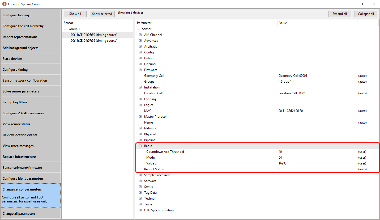Select the Set up tag filters task
Image resolution: width=380 pixels, height=220 pixels.
coord(31,102)
